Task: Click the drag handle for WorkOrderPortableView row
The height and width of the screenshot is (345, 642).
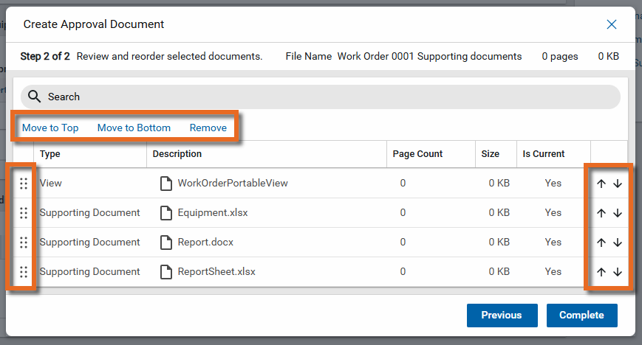Action: click(x=24, y=184)
